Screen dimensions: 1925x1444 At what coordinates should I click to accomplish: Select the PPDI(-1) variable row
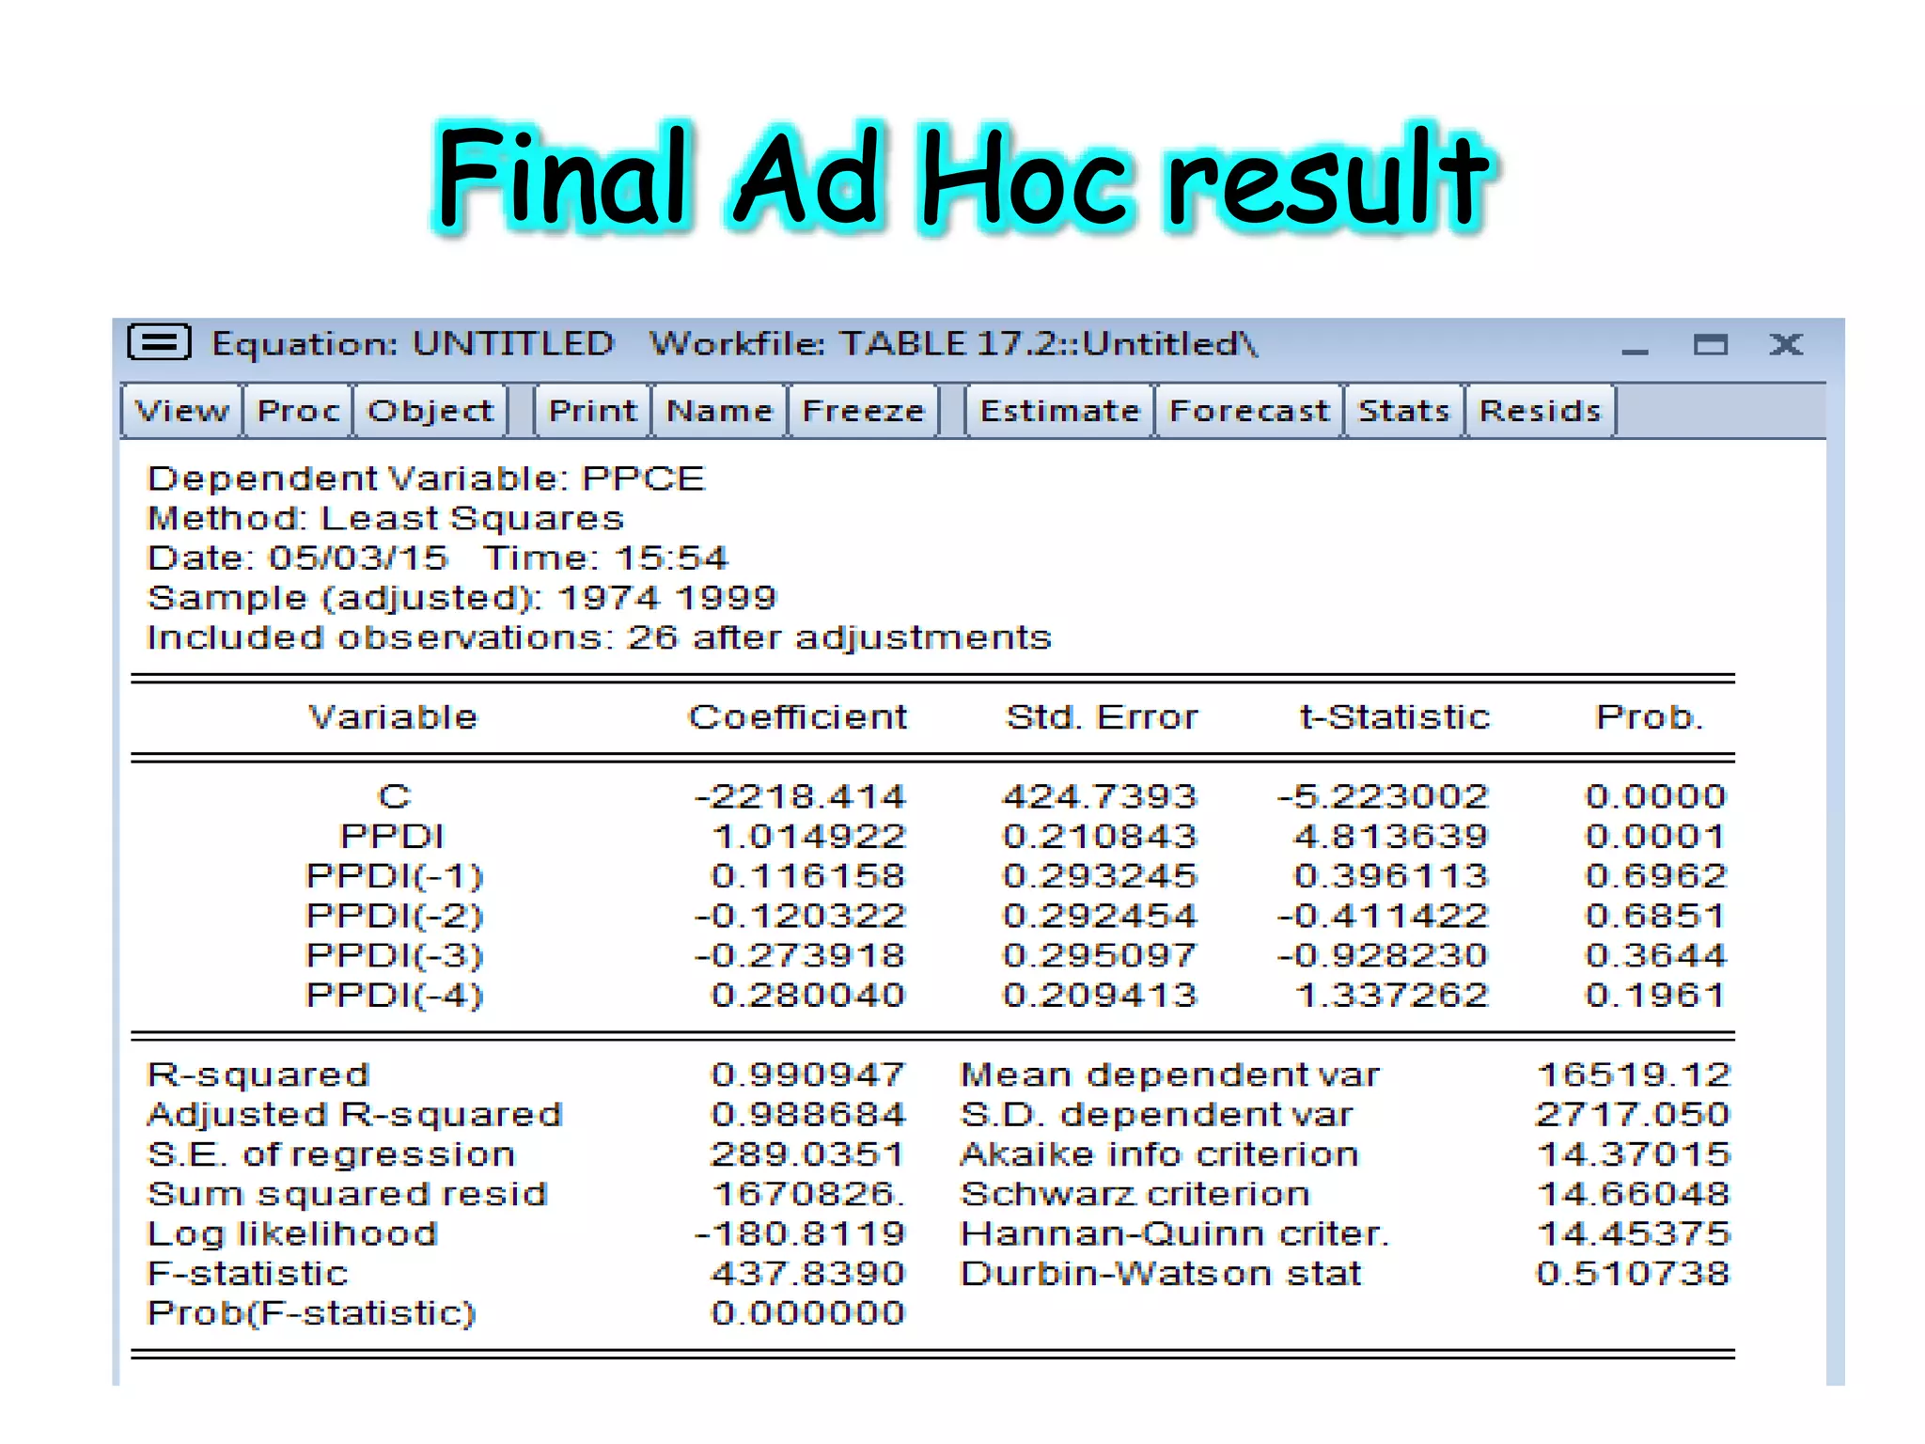(394, 876)
